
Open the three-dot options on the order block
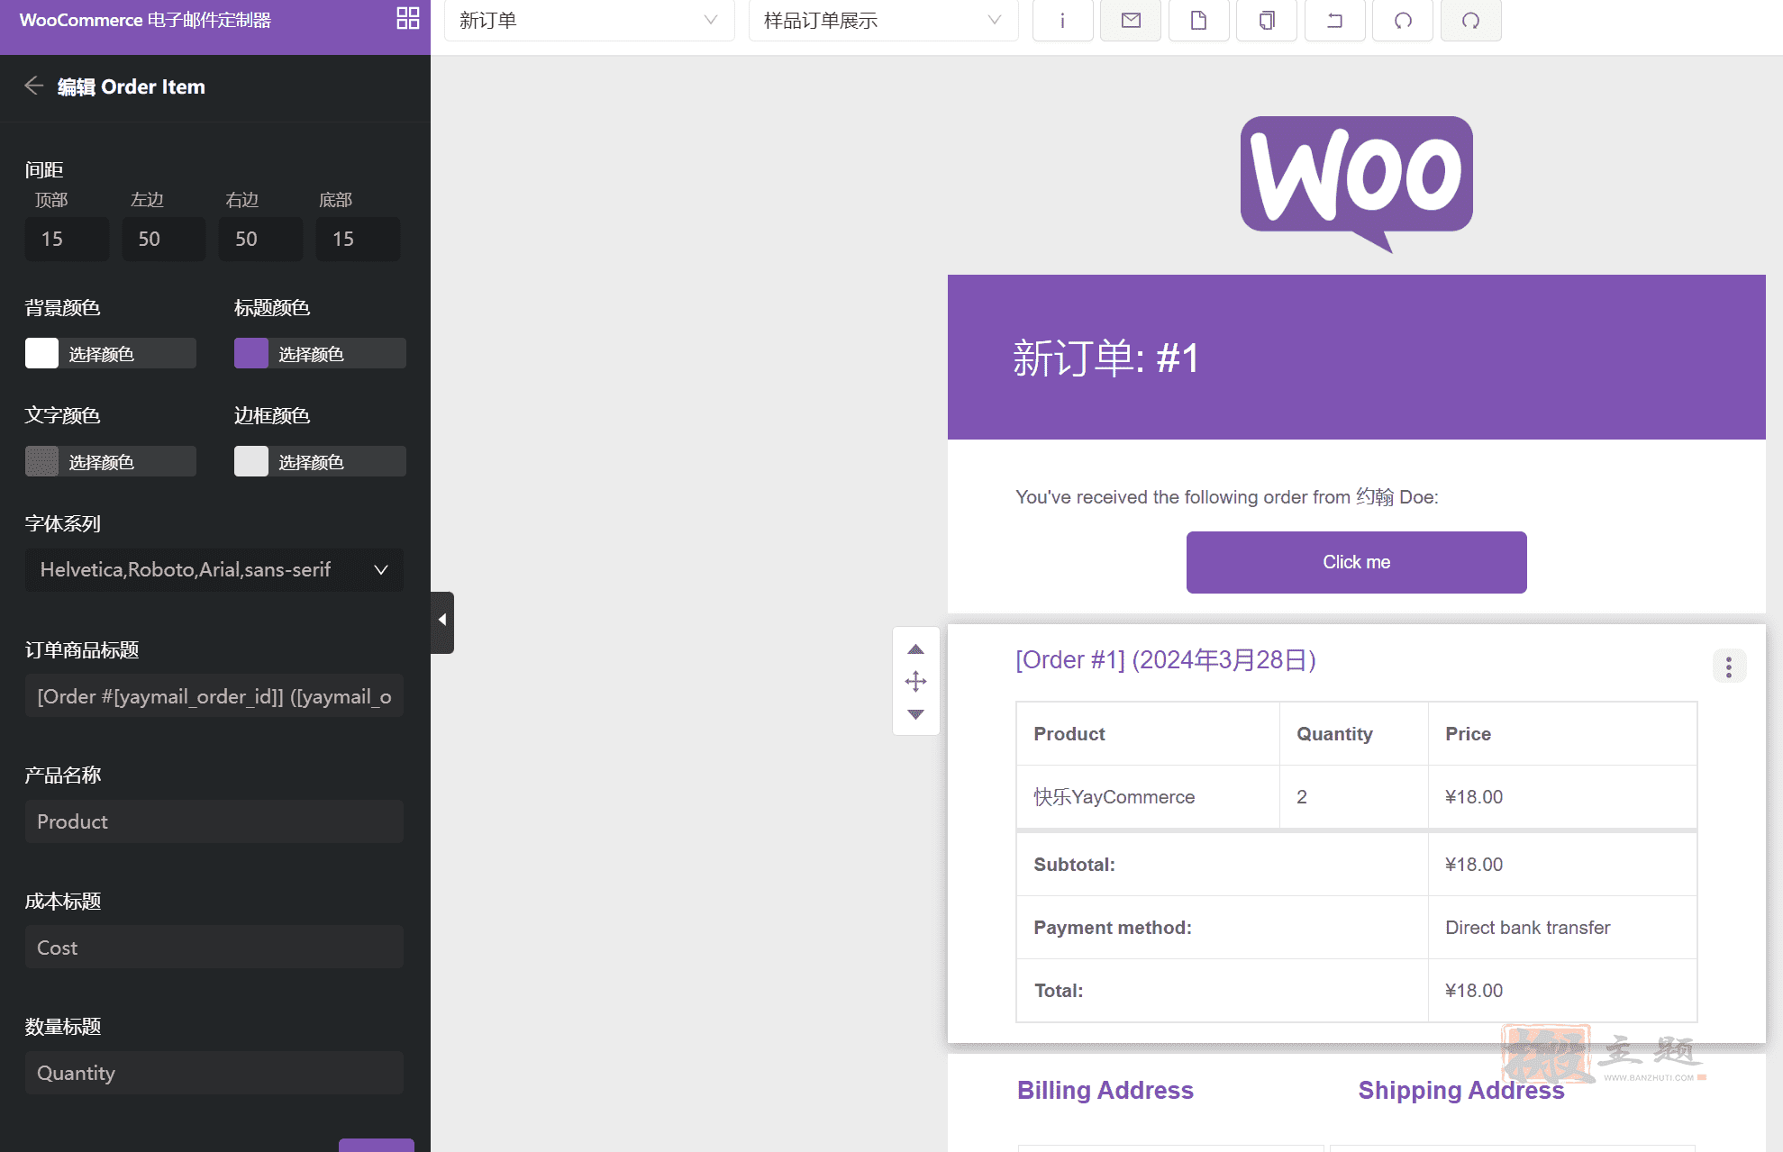[x=1729, y=667]
